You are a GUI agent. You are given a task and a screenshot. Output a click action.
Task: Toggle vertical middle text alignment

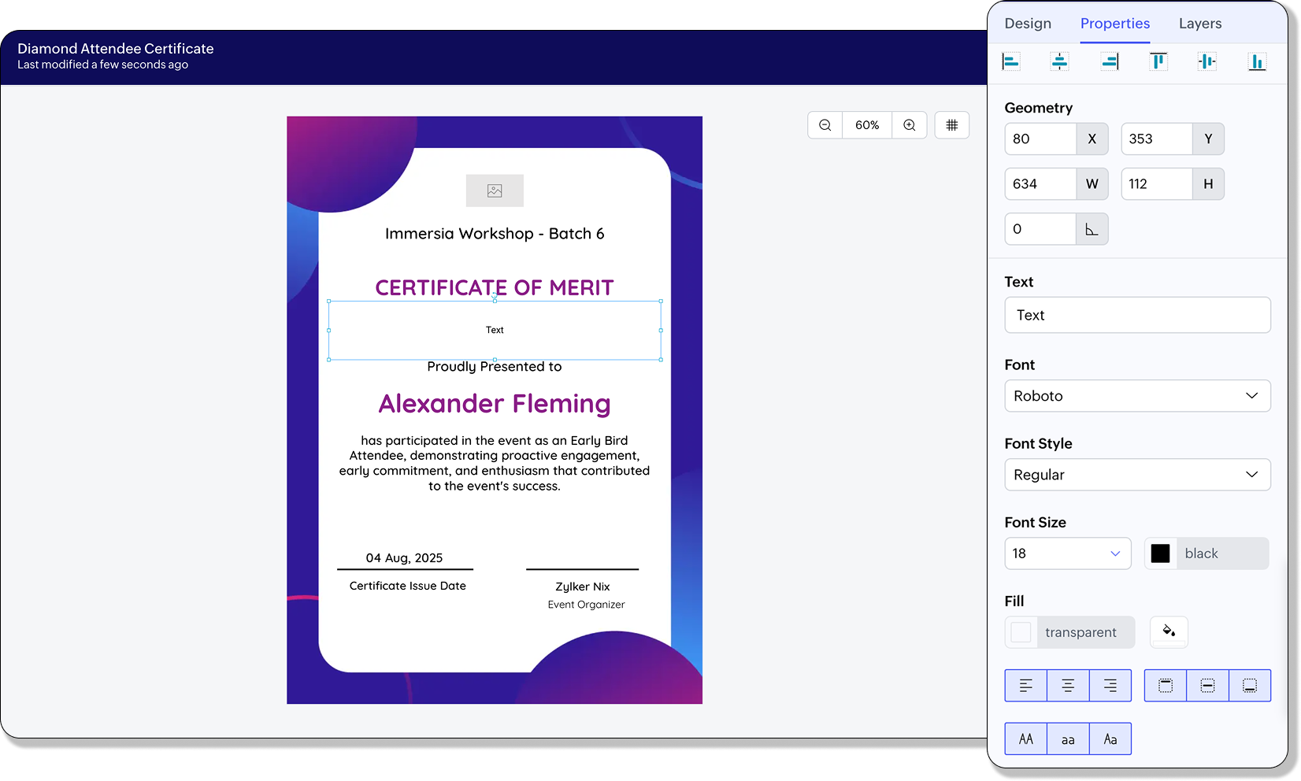(x=1207, y=686)
